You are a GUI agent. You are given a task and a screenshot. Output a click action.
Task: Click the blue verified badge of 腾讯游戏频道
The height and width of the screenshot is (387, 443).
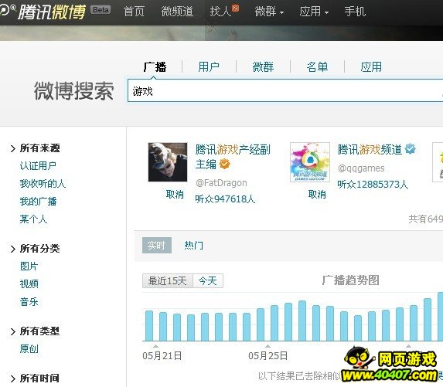(x=411, y=149)
